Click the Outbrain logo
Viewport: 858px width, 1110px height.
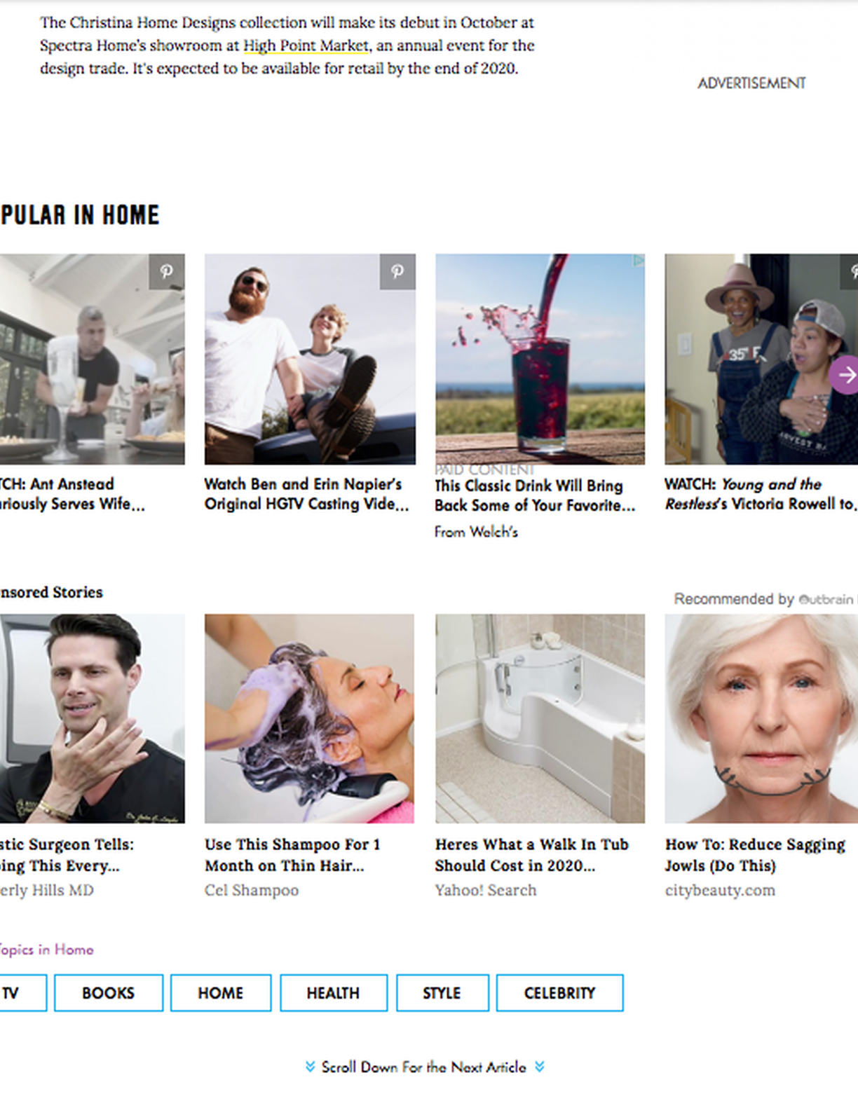coord(826,599)
